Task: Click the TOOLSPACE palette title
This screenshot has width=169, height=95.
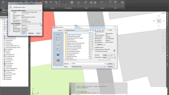Action: tap(4, 13)
